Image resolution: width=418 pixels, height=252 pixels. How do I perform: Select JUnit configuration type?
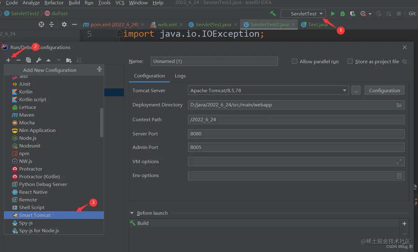tap(54, 84)
